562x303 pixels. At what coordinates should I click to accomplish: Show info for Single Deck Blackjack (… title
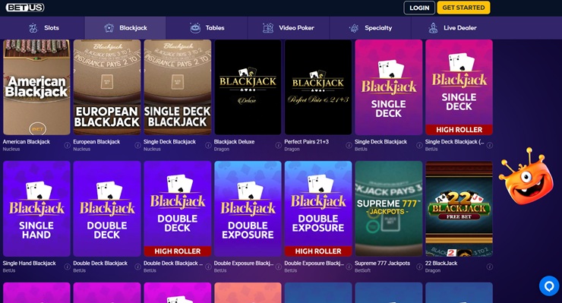[x=490, y=145]
